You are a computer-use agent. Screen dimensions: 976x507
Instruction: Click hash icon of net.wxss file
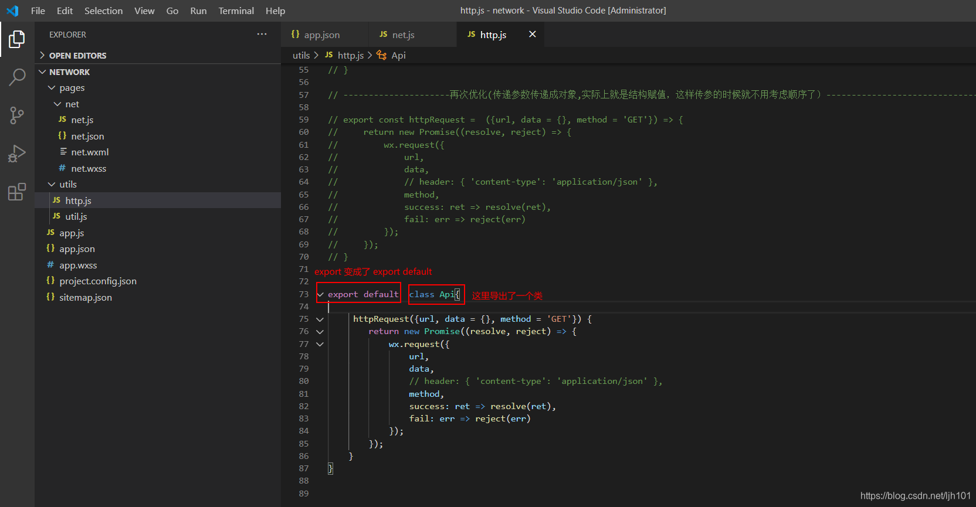(x=62, y=168)
